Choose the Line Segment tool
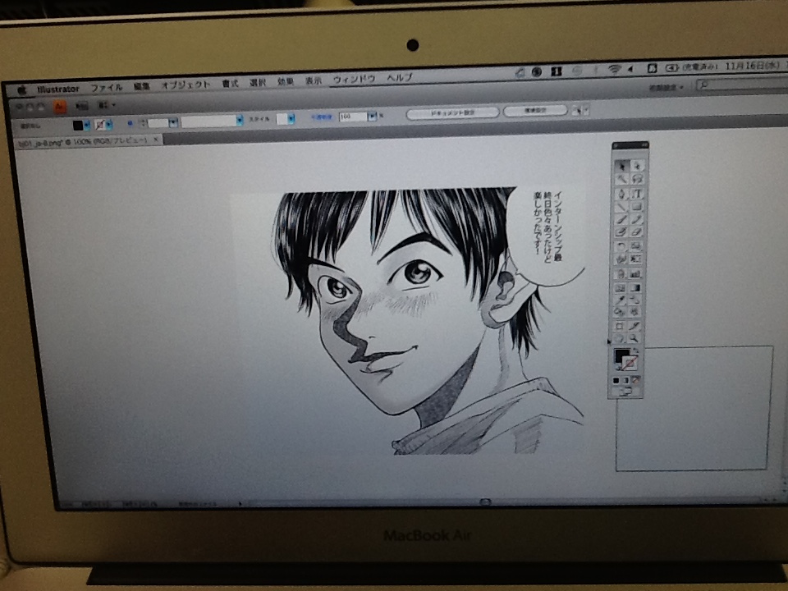788x591 pixels. click(621, 207)
